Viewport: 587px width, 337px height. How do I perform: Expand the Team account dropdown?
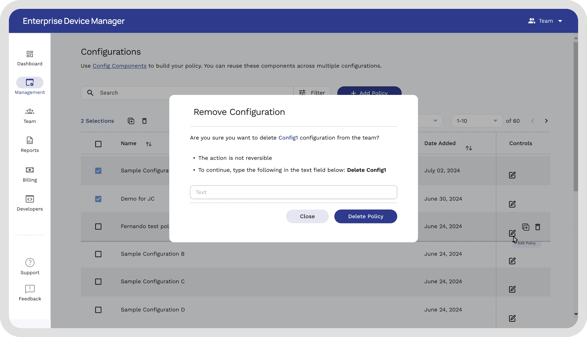(560, 21)
